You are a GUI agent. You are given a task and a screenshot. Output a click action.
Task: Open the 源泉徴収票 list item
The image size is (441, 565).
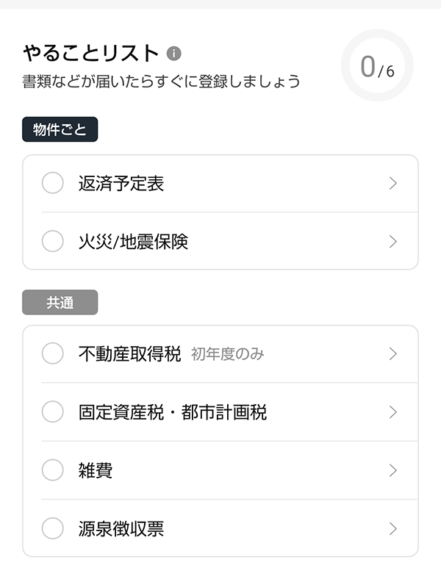[x=121, y=528]
